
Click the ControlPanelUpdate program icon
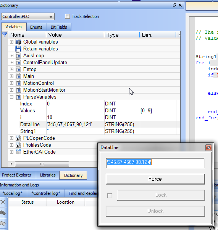18,63
